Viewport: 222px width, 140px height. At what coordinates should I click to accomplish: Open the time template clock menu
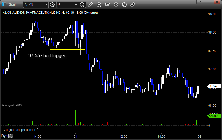point(82,5)
